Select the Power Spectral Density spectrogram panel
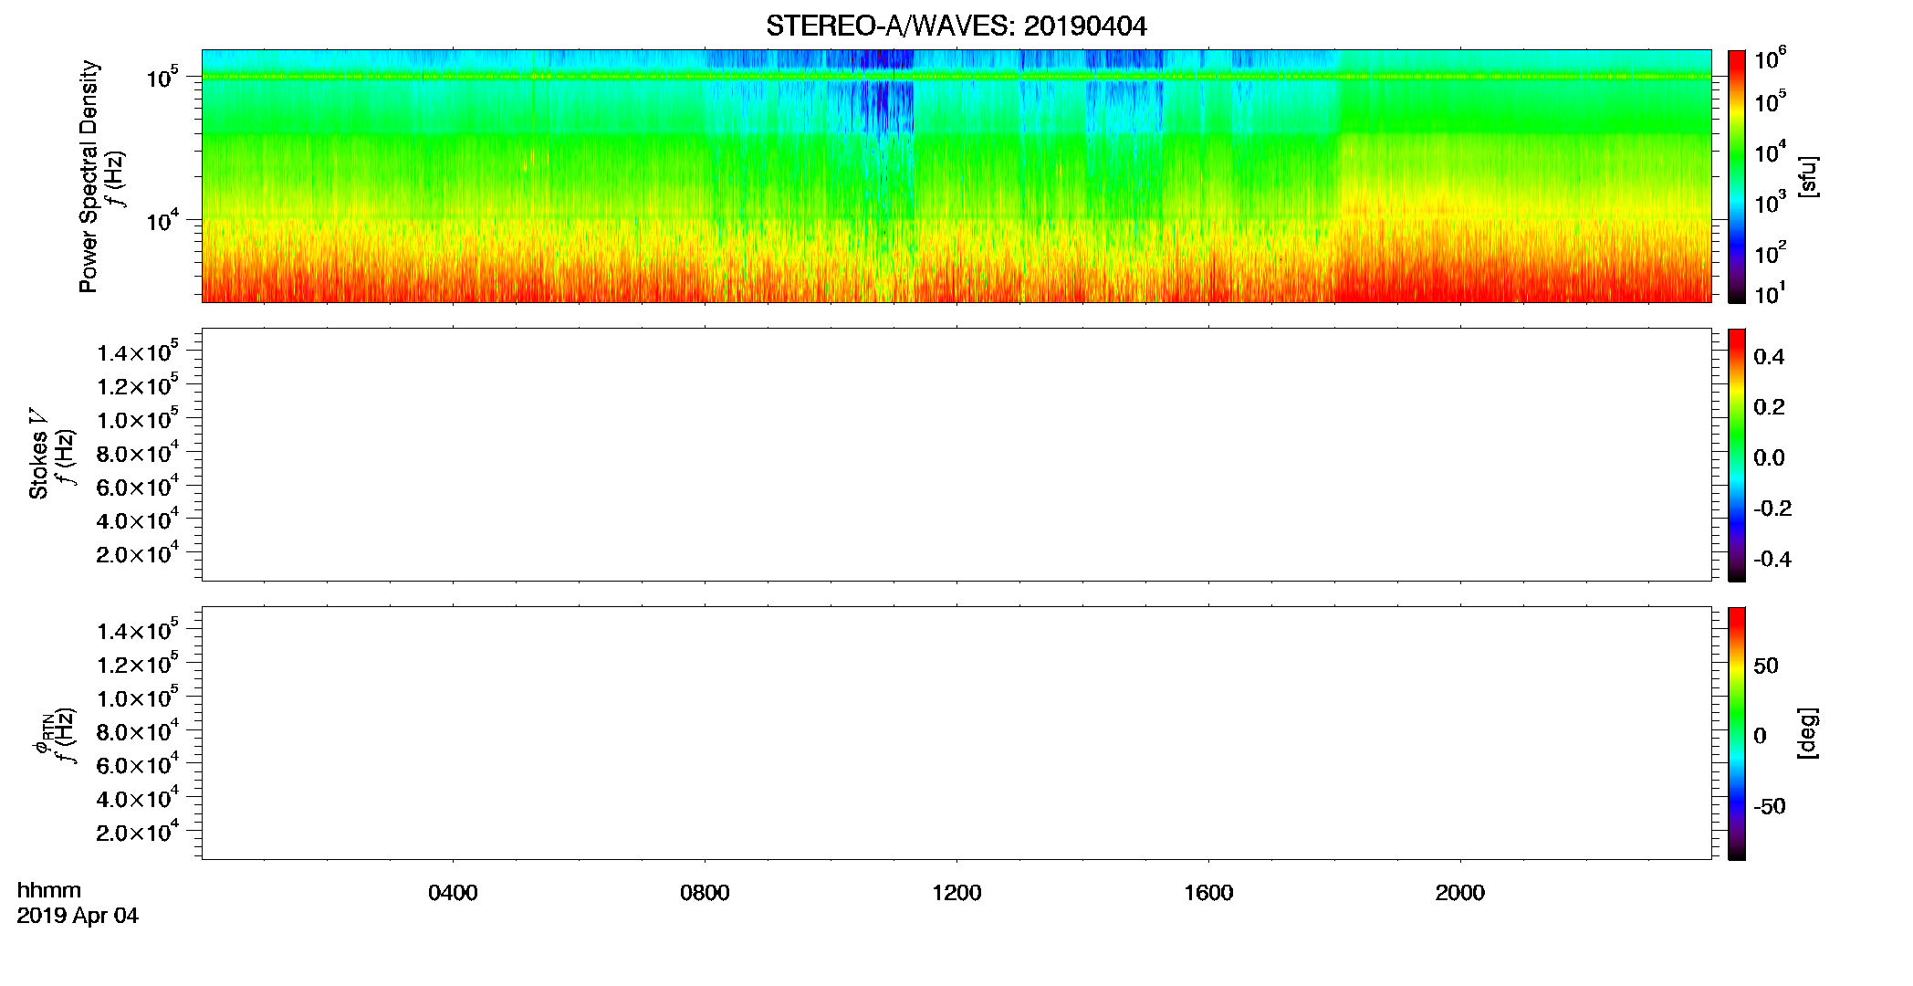1913x986 pixels. 956,175
